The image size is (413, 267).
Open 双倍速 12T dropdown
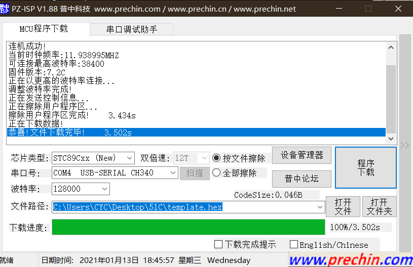point(191,158)
